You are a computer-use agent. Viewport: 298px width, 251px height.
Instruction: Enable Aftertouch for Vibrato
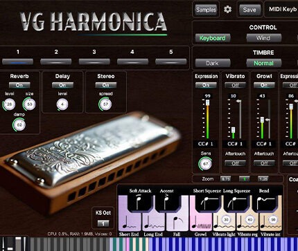coord(235,163)
